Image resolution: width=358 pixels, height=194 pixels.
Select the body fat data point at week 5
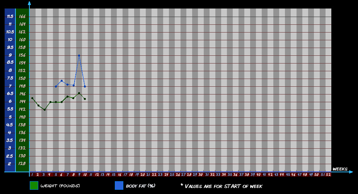(x=56, y=86)
